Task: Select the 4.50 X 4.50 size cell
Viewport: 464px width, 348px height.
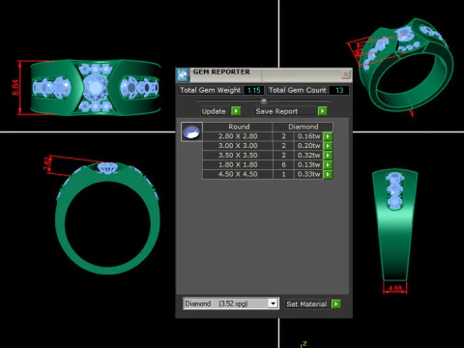Action: pyautogui.click(x=238, y=174)
